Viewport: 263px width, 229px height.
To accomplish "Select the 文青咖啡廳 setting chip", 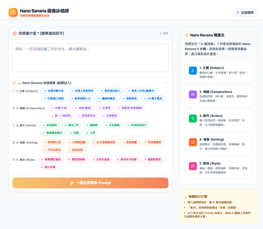I will click(76, 142).
